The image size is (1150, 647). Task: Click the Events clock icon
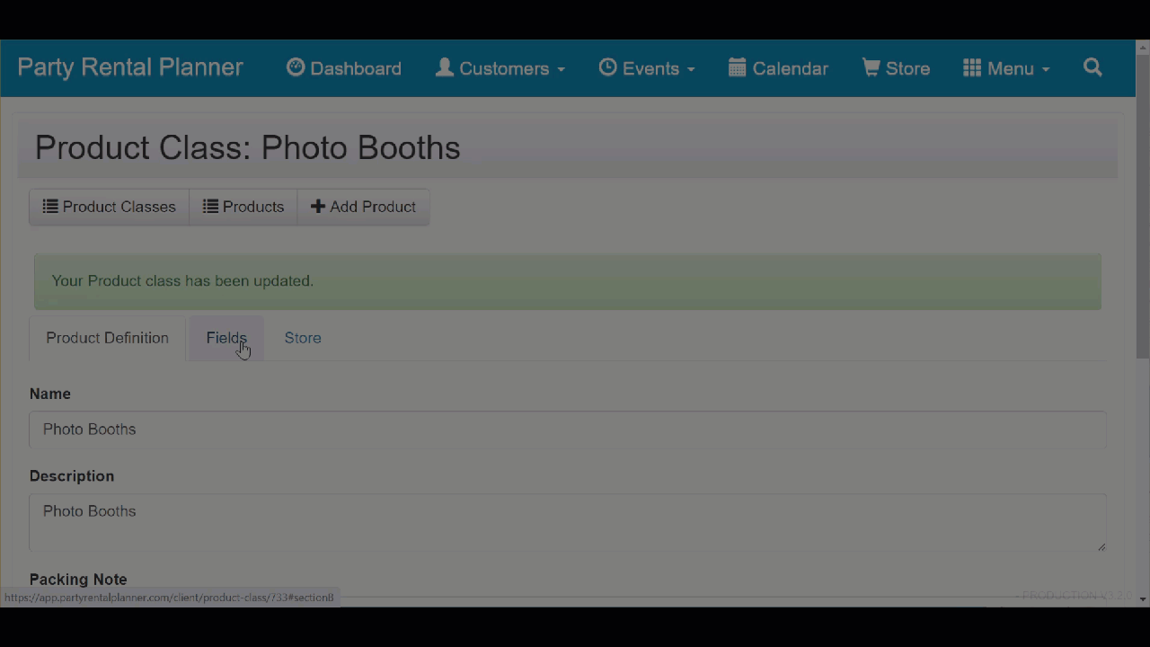(x=608, y=67)
